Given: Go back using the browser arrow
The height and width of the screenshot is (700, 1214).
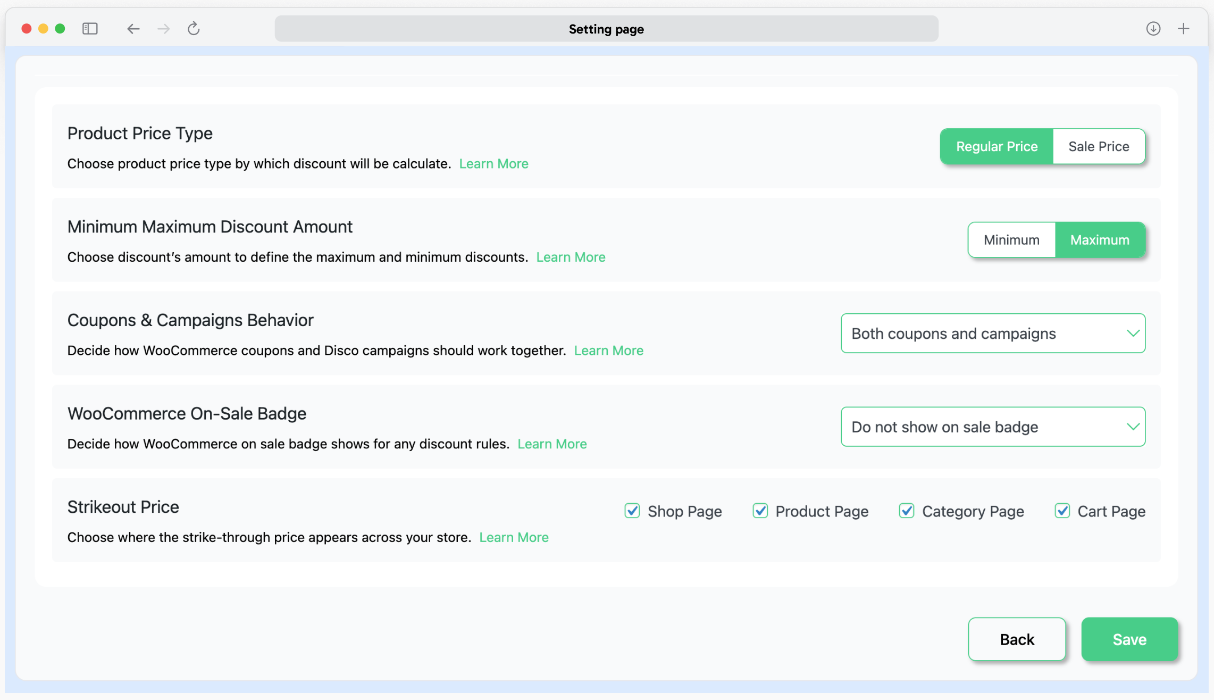Looking at the screenshot, I should 133,29.
